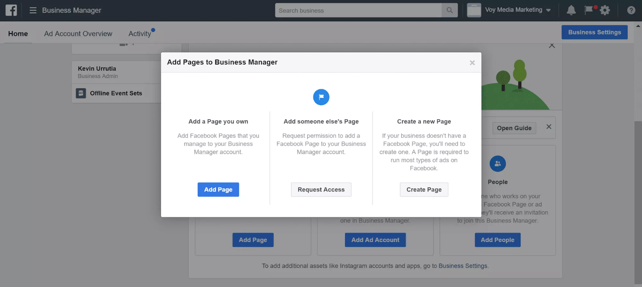
Task: Open the Business Manager hamburger menu
Action: tap(33, 10)
